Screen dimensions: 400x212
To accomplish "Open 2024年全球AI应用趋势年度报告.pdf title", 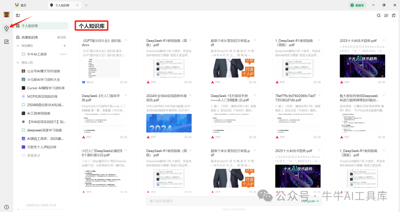I will 167,98.
